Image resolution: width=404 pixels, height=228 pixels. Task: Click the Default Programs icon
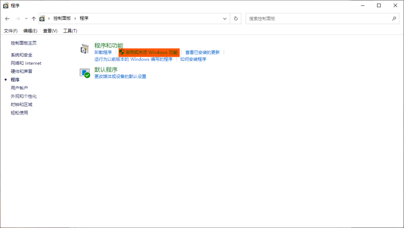tap(85, 73)
